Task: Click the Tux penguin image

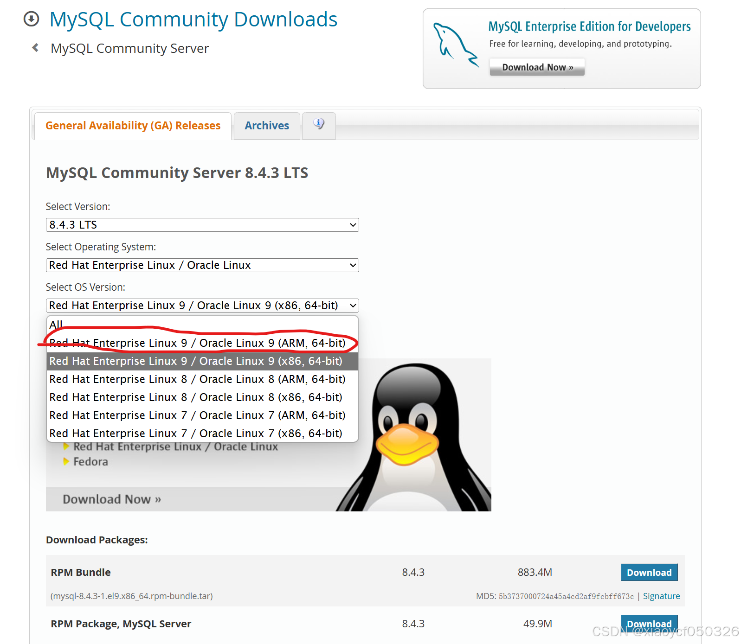Action: pos(414,437)
